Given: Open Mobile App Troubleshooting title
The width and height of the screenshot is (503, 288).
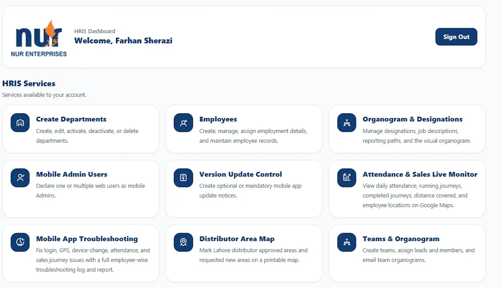Looking at the screenshot, I should 87,239.
